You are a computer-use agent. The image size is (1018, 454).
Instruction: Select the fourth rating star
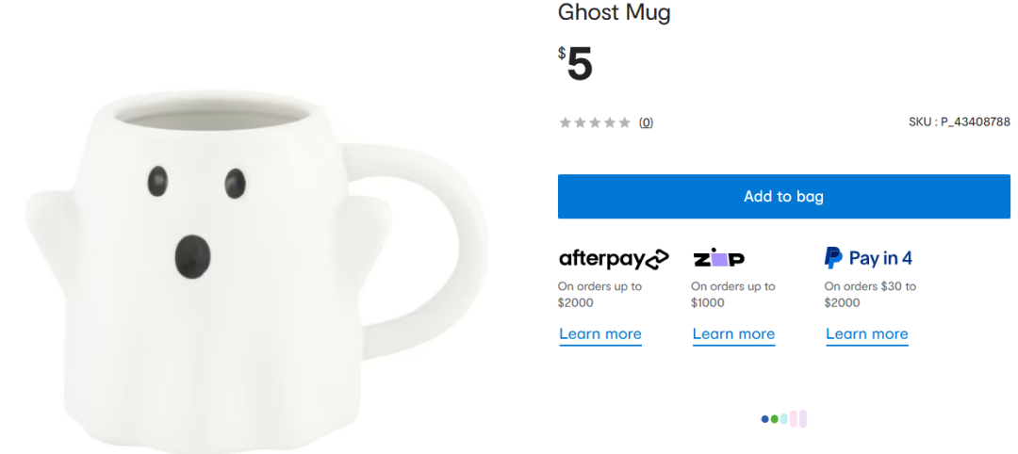click(609, 122)
